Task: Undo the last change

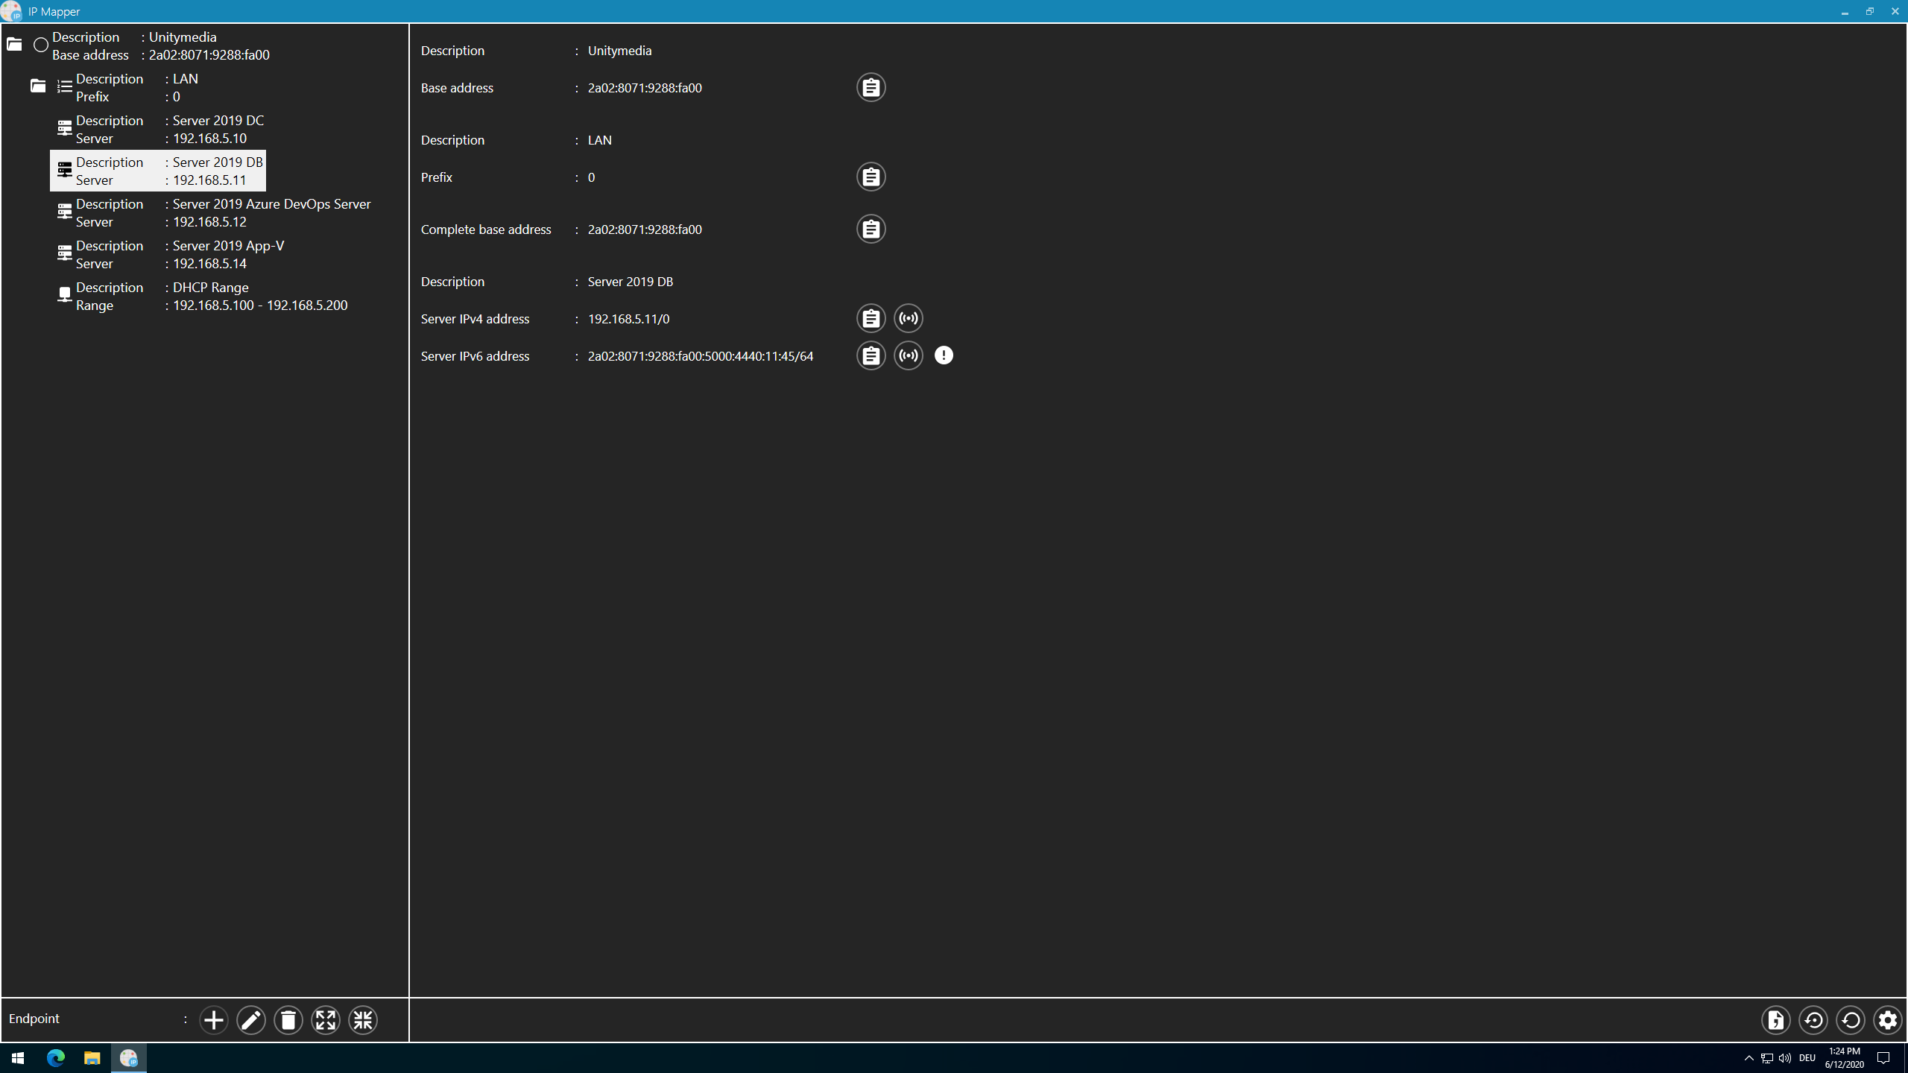Action: (x=1851, y=1019)
